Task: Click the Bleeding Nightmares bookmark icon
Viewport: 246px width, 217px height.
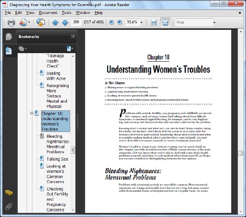Action: pos(42,136)
